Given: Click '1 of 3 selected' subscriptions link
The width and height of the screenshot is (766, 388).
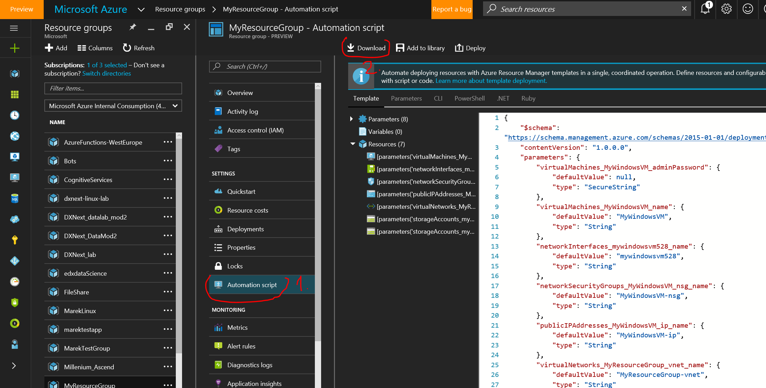Looking at the screenshot, I should pos(107,65).
